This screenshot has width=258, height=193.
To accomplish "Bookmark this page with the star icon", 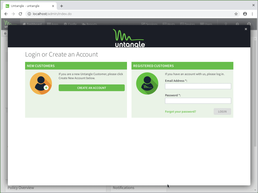I will point(236,14).
